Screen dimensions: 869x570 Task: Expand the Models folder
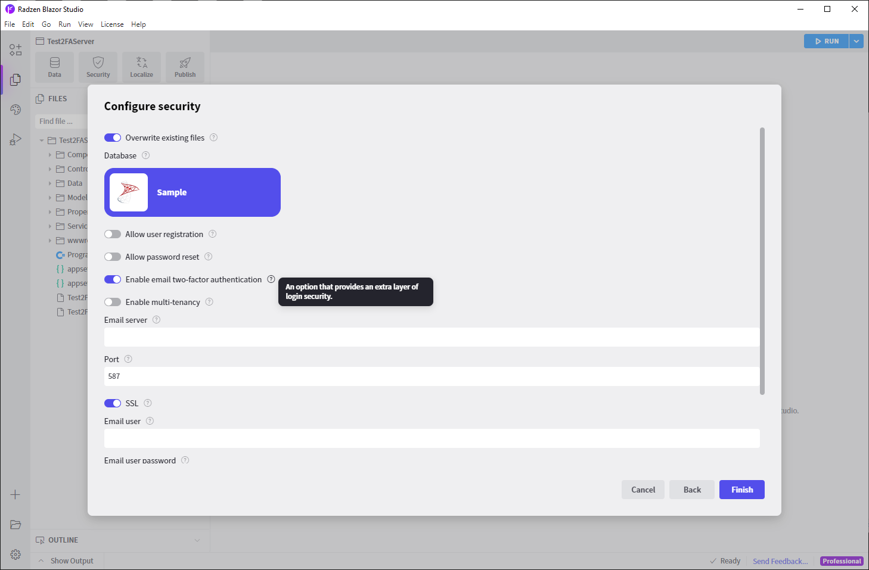point(50,198)
